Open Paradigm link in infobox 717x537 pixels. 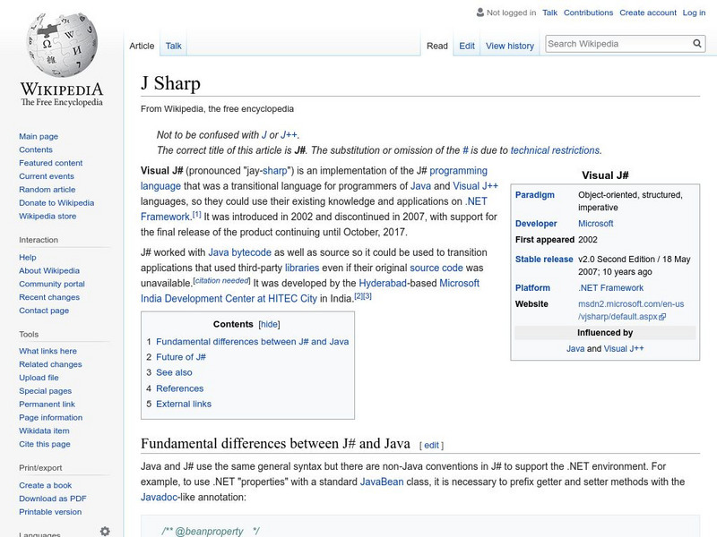(534, 195)
